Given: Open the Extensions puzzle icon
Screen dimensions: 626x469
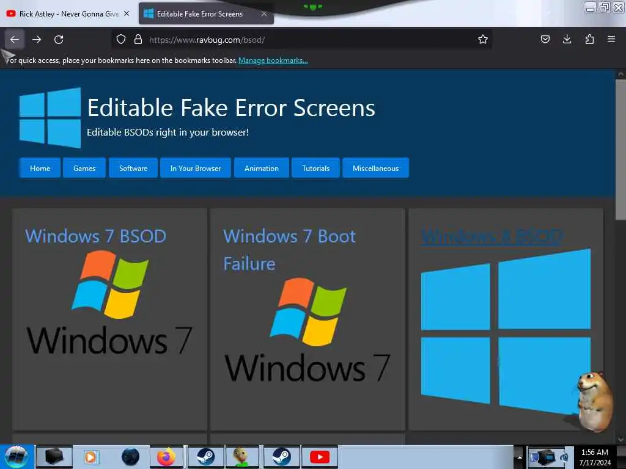Looking at the screenshot, I should (x=589, y=39).
